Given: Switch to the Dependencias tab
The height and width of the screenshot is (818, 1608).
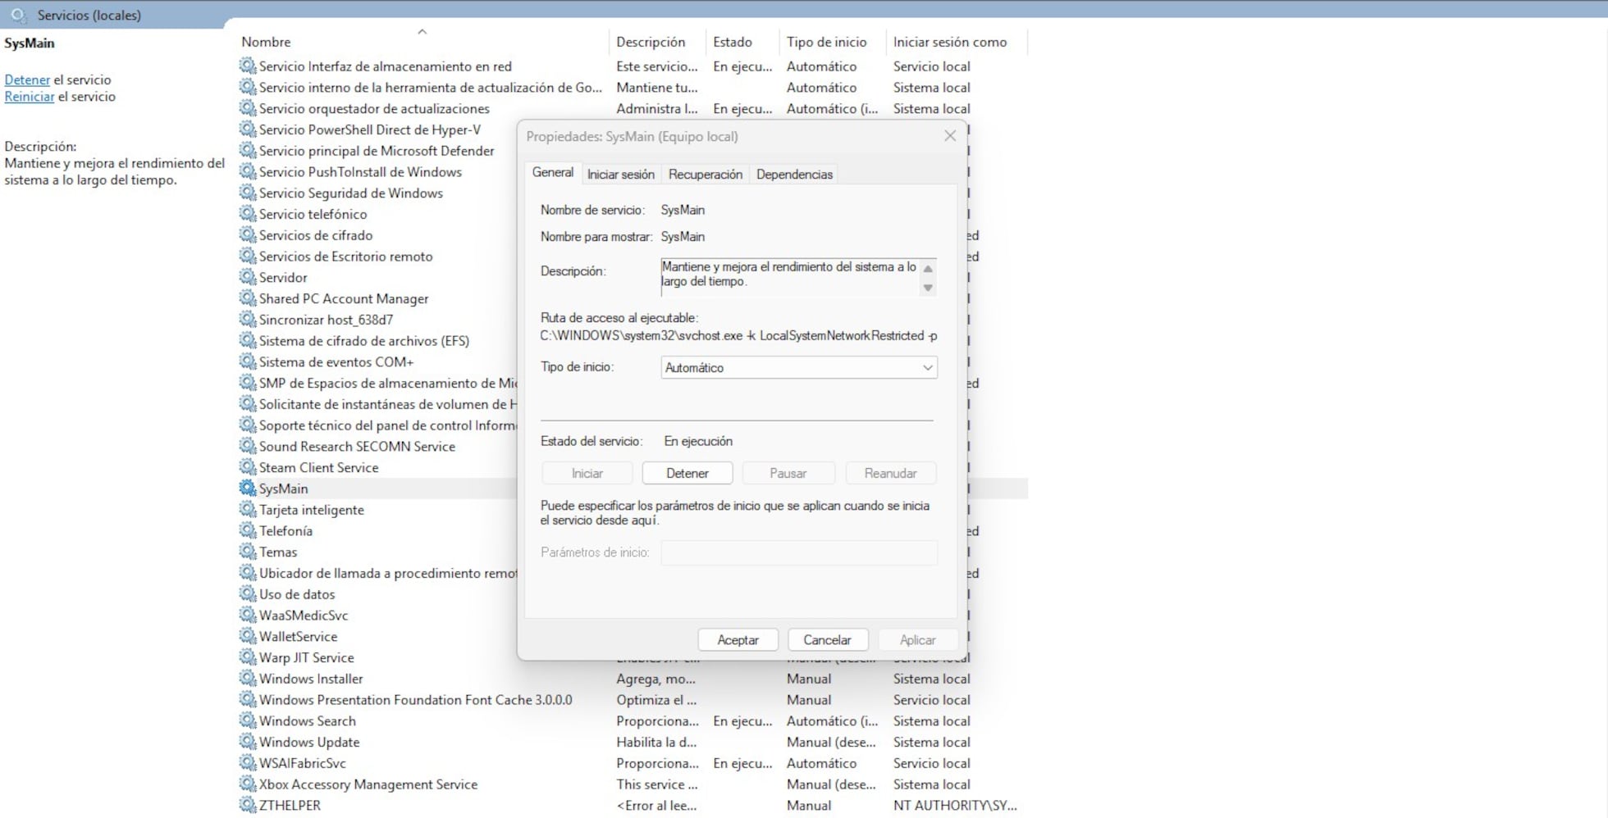Looking at the screenshot, I should 793,175.
